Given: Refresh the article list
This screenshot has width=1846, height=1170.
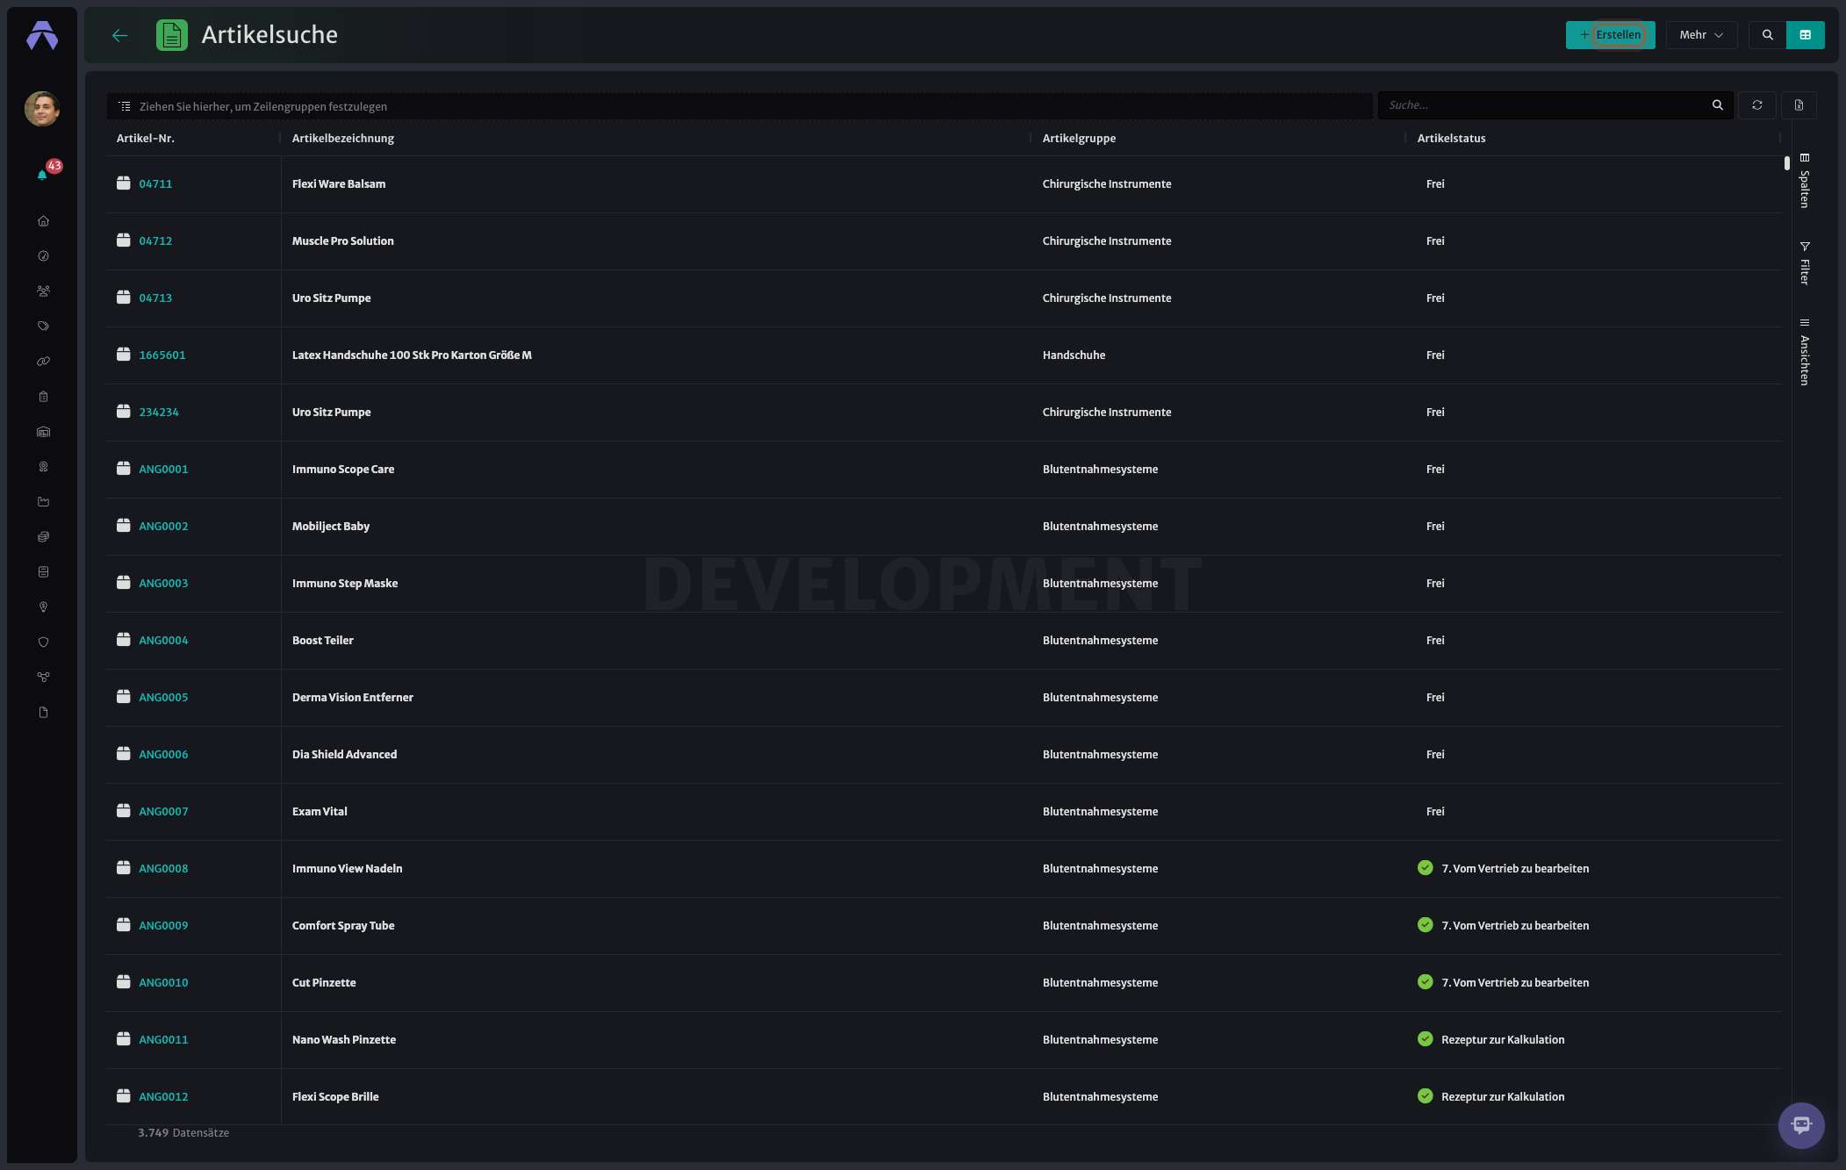Looking at the screenshot, I should click(1757, 105).
